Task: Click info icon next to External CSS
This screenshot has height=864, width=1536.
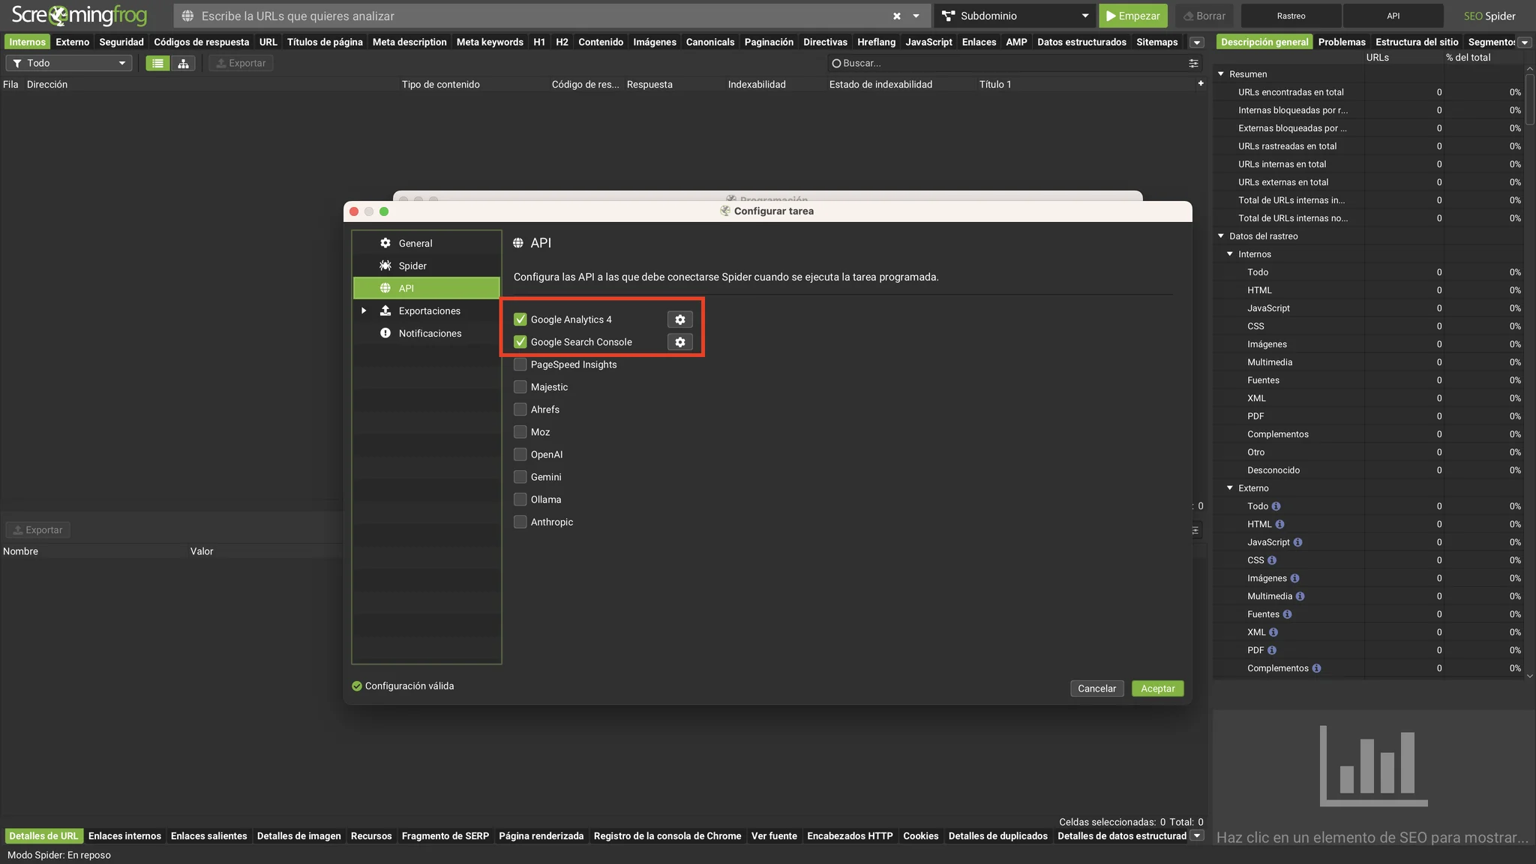Action: 1272,560
